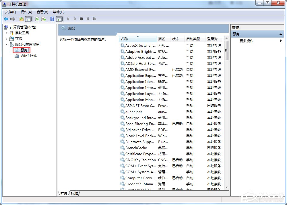Toggle the console tree show/hide icon
This screenshot has width=287, height=205.
[x=28, y=19]
